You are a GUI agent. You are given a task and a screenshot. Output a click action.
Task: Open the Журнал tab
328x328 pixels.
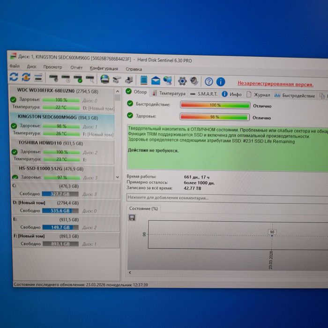[259, 95]
